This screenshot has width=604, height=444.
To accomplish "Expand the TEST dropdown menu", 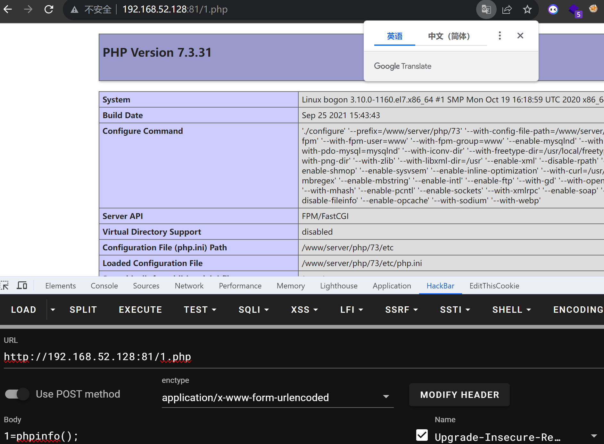I will [200, 310].
